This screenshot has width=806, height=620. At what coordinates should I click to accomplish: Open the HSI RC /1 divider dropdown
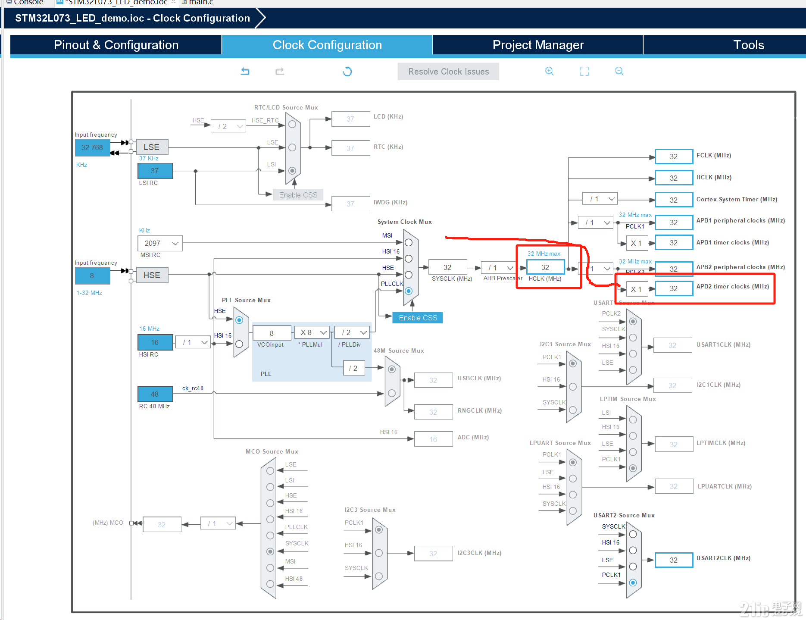click(193, 342)
